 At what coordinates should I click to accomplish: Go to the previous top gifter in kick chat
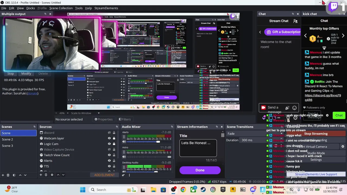click(306, 36)
